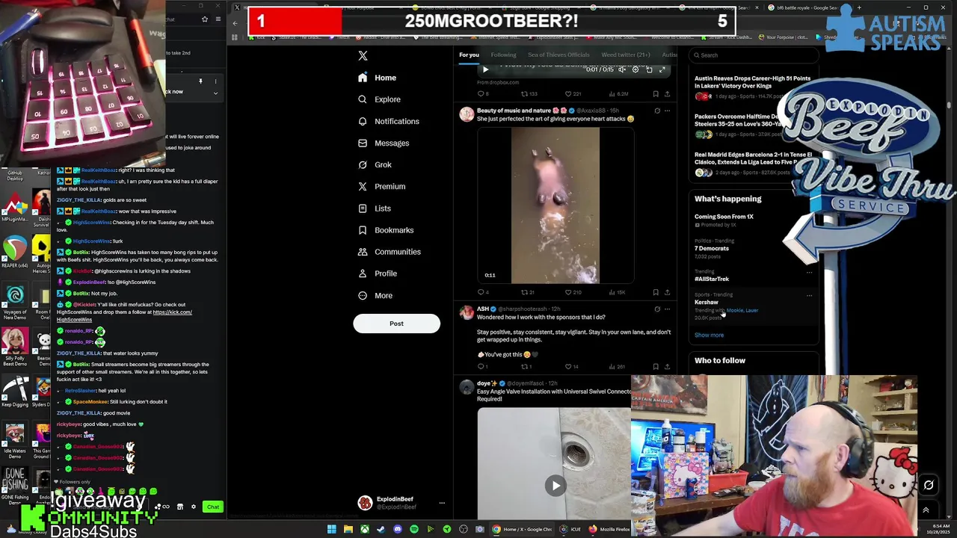Viewport: 957px width, 538px height.
Task: Reply to the top post with 8 replies
Action: [483, 94]
